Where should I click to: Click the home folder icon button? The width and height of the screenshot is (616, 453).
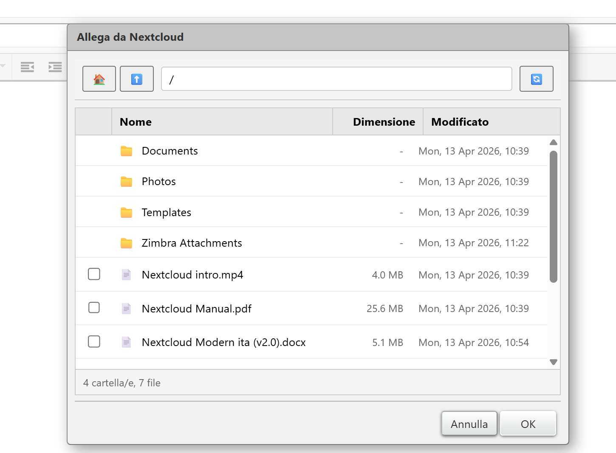click(x=99, y=79)
